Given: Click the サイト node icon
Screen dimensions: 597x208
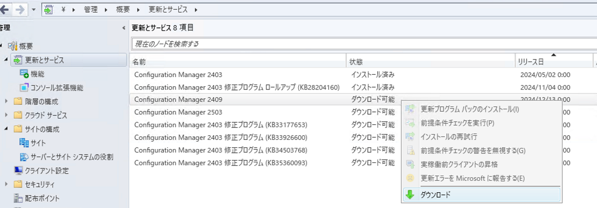Looking at the screenshot, I should click(24, 143).
